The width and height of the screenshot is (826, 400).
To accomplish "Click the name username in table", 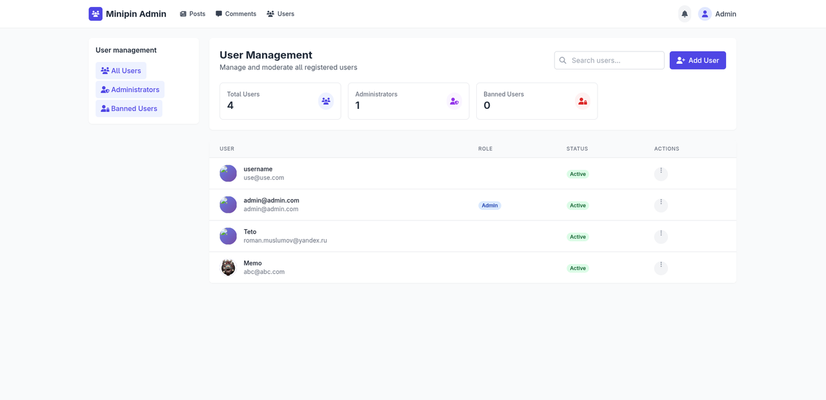I will coord(258,169).
